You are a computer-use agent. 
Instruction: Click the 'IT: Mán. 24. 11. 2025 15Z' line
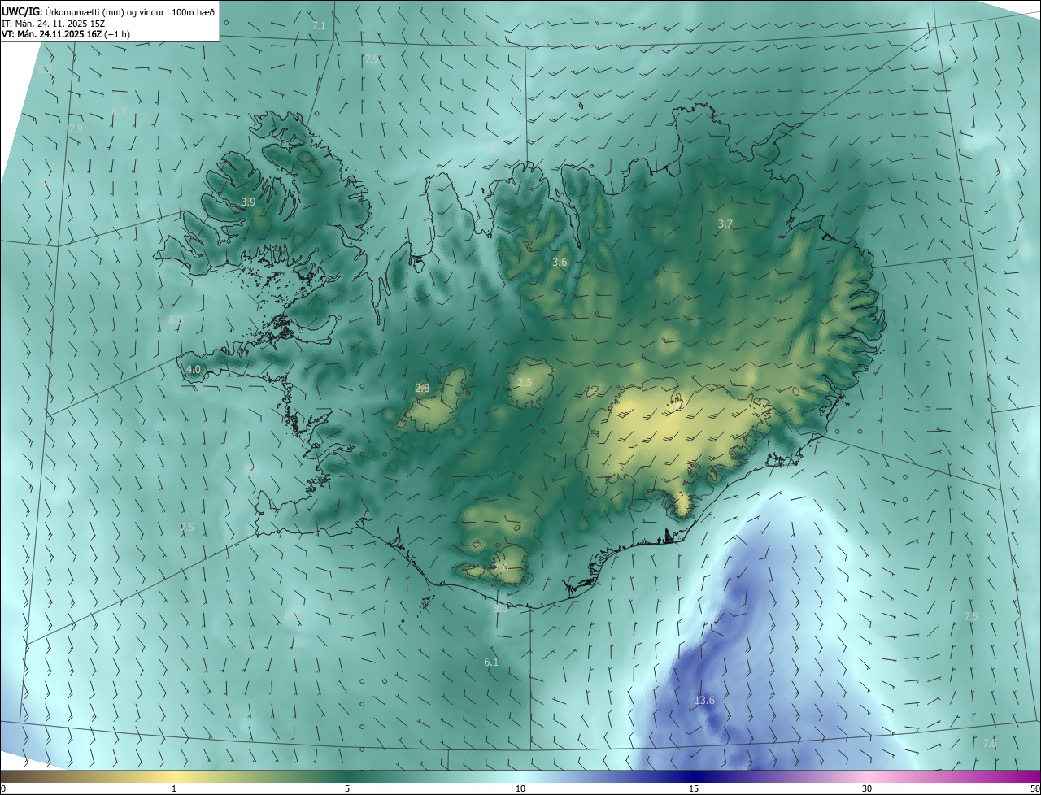click(54, 23)
